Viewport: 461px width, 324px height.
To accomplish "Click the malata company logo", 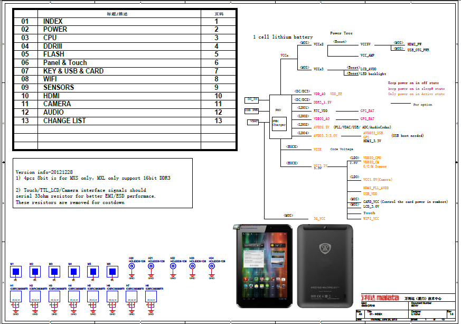I will (x=380, y=298).
